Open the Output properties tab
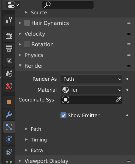Image resolution: width=135 pixels, height=164 pixels. [x=9, y=49]
